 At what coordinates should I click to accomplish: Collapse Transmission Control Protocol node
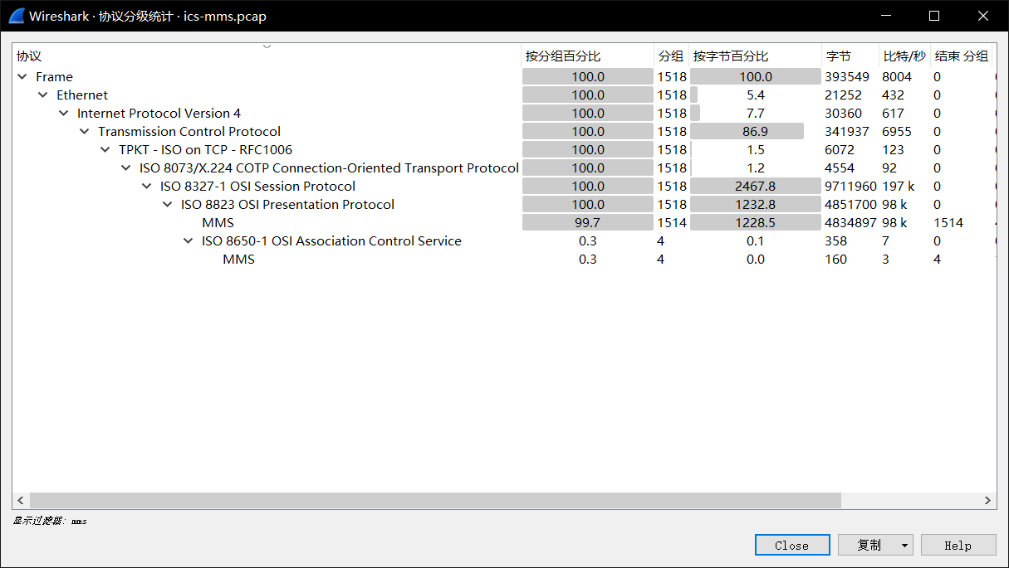pyautogui.click(x=85, y=132)
